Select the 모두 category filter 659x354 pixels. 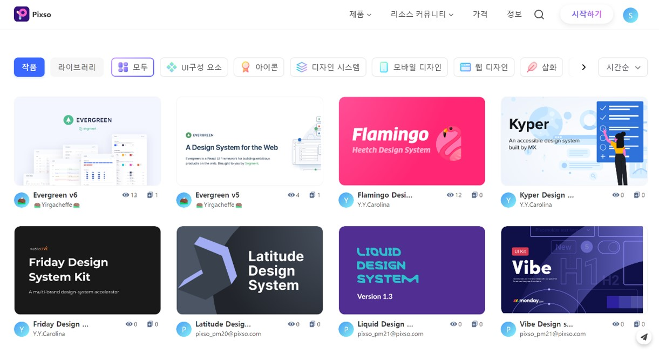point(133,67)
